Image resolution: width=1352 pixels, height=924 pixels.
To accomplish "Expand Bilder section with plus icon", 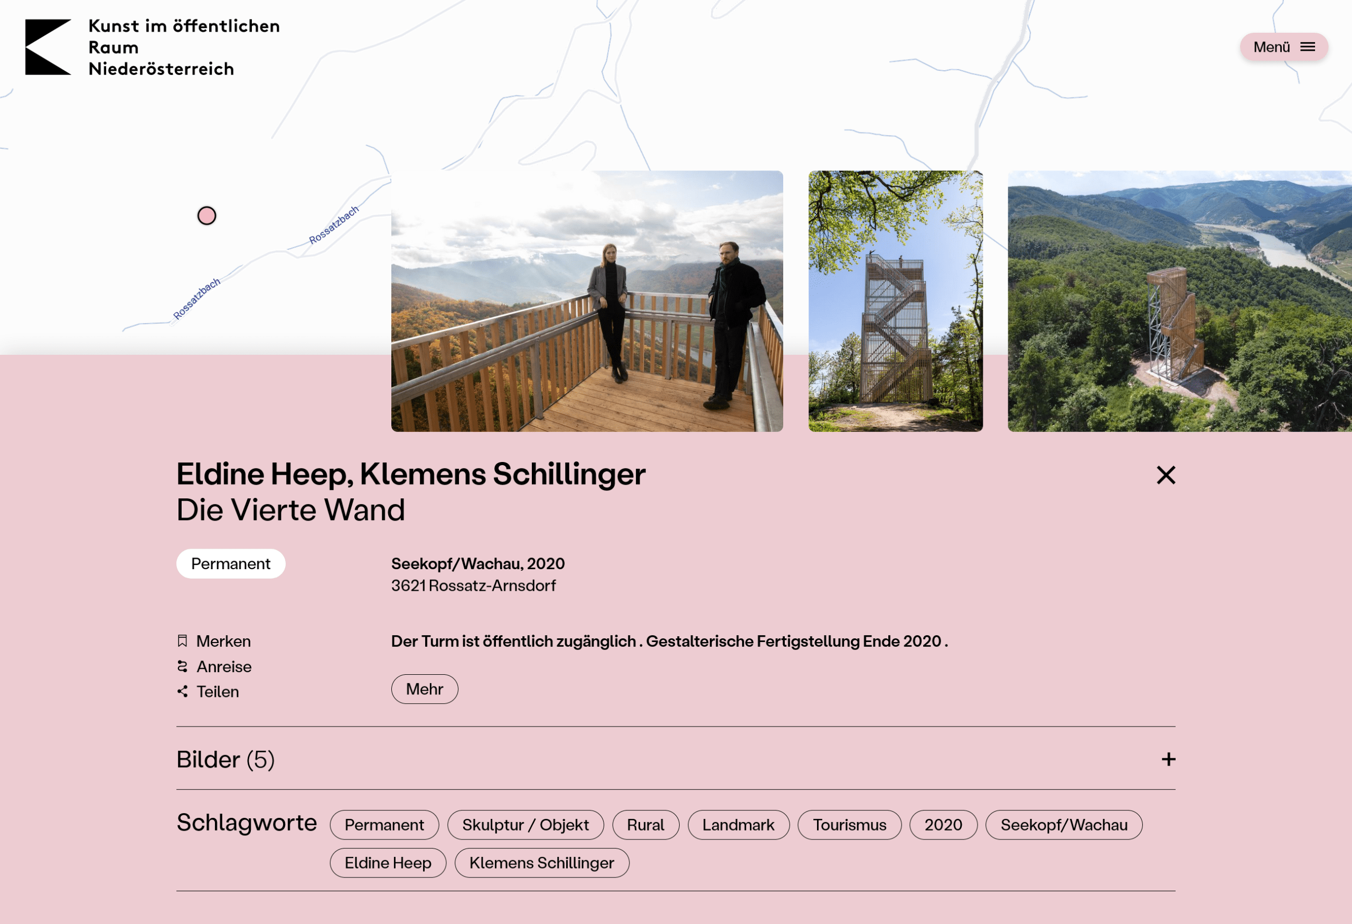I will [x=1168, y=759].
